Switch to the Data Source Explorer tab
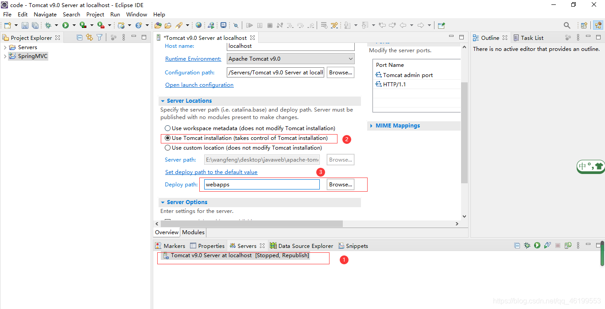The image size is (605, 309). coord(301,246)
